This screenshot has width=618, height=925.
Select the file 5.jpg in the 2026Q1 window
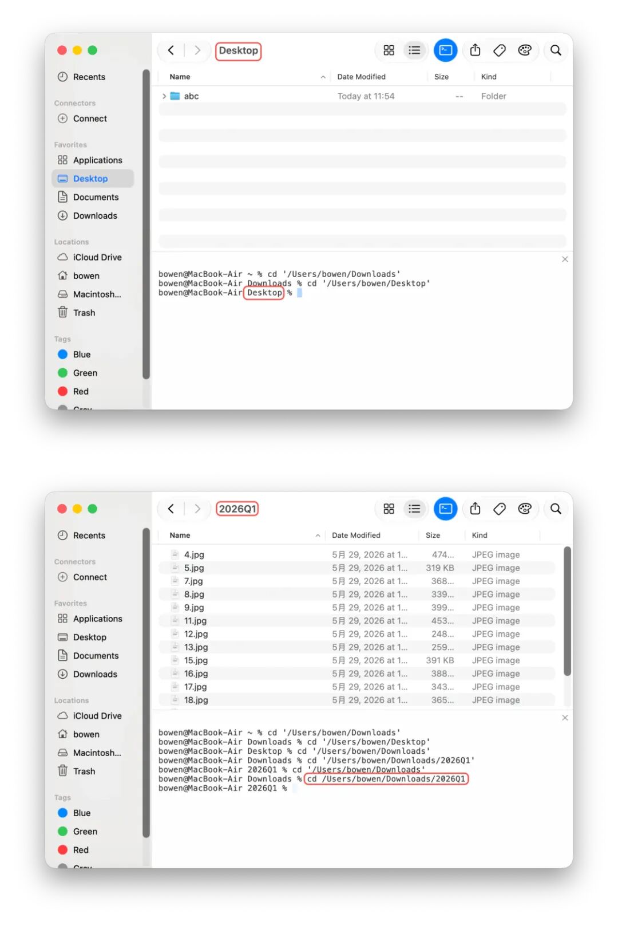[x=356, y=568]
